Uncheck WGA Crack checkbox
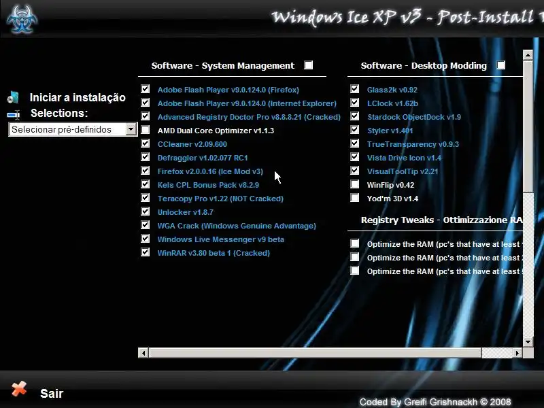The height and width of the screenshot is (408, 544). coord(146,225)
